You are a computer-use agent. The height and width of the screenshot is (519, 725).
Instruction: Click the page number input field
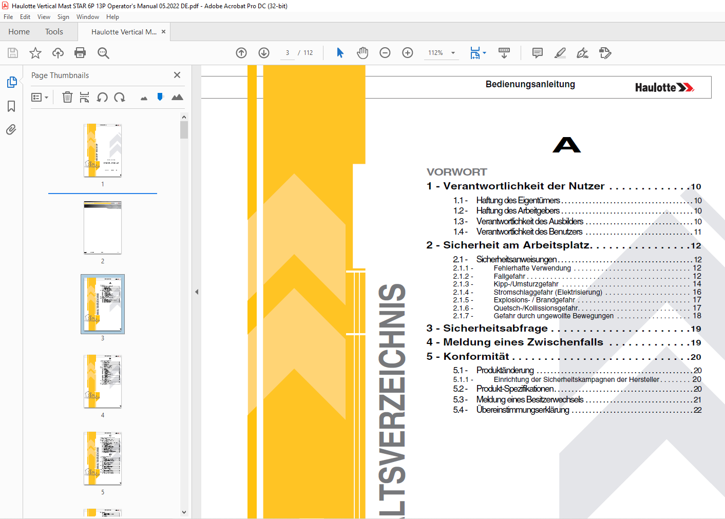[x=288, y=53]
